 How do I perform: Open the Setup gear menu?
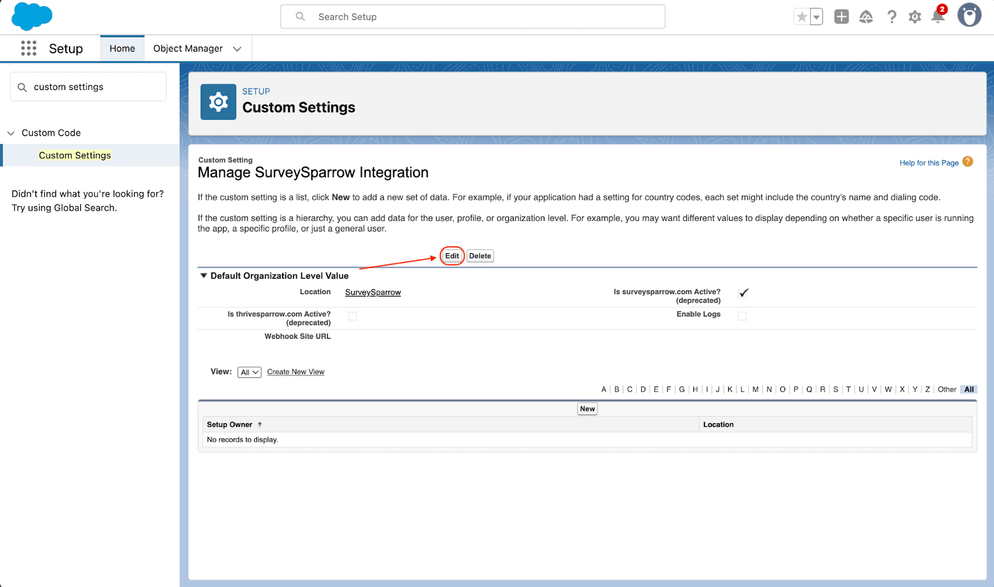(x=914, y=17)
